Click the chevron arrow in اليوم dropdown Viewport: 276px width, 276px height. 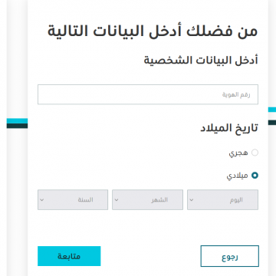click(x=192, y=200)
